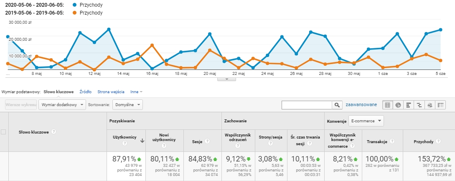Select the comparison view icon
455x181 pixels.
coord(419,105)
